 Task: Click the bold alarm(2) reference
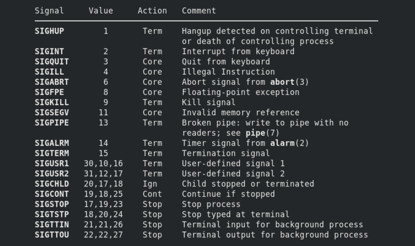pyautogui.click(x=289, y=143)
